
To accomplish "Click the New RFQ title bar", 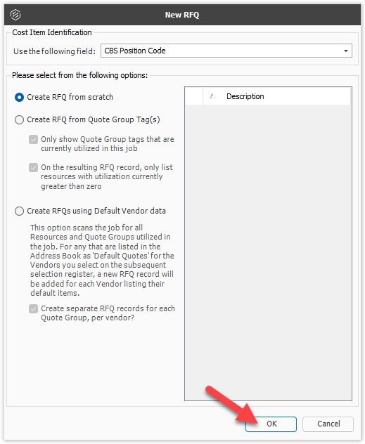I will [x=183, y=15].
